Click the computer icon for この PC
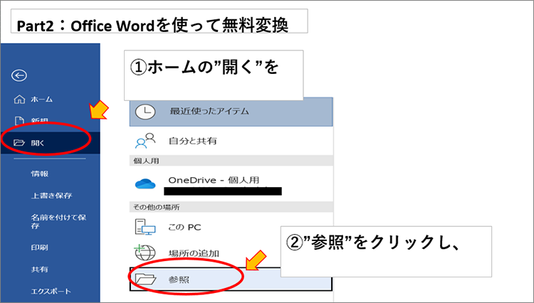 [x=145, y=227]
